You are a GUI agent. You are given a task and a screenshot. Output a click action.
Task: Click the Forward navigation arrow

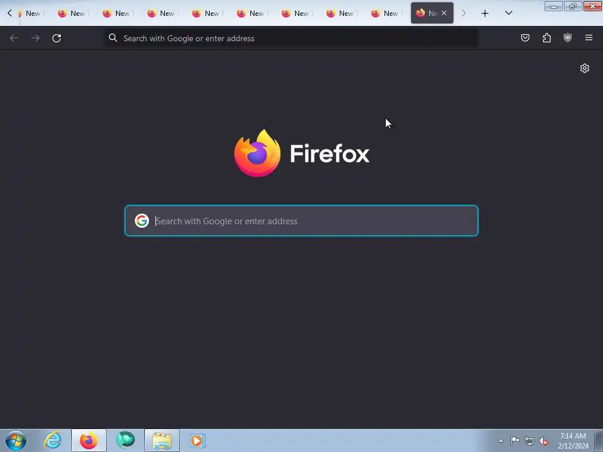point(35,38)
